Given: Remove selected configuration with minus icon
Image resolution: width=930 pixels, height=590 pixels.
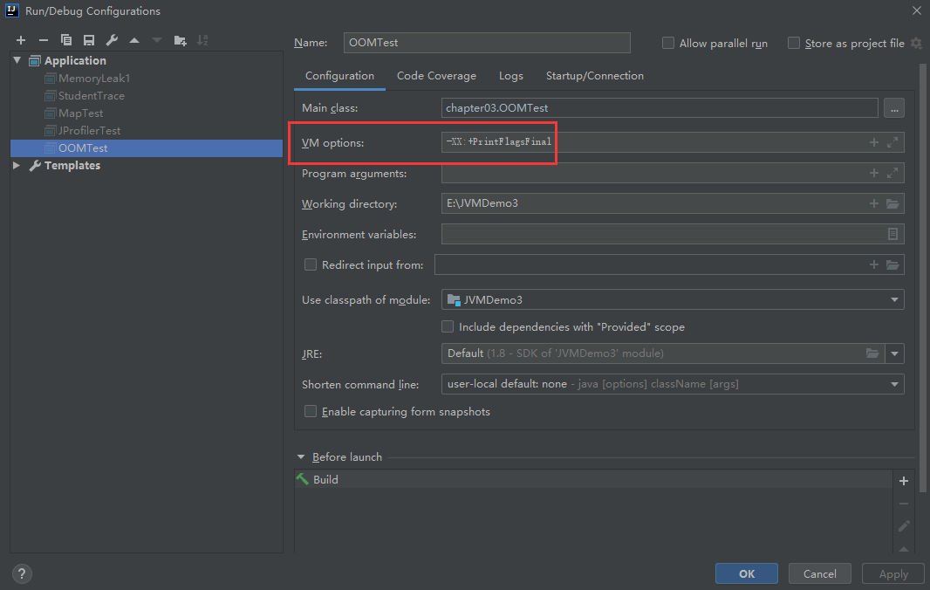Looking at the screenshot, I should tap(44, 40).
